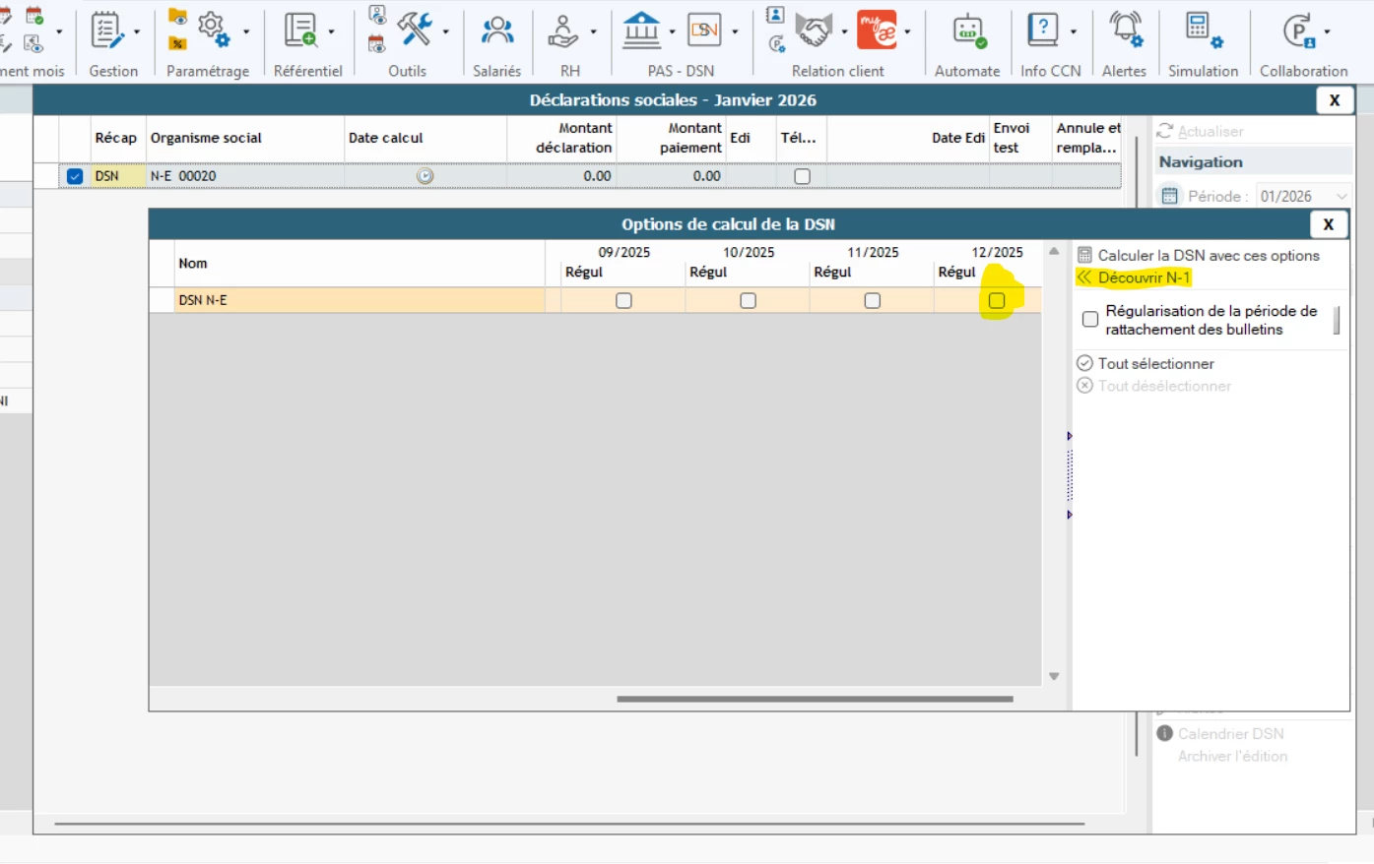Screen dimensions: 1374x864
Task: Click the calendar preview icon in Outils
Action: tap(376, 43)
